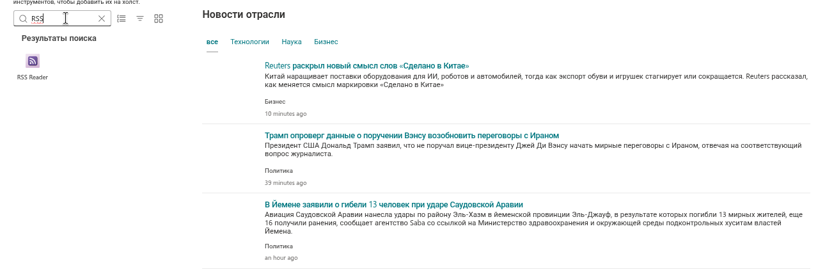The image size is (818, 272).
Task: Clear the RSS search text
Action: [102, 19]
